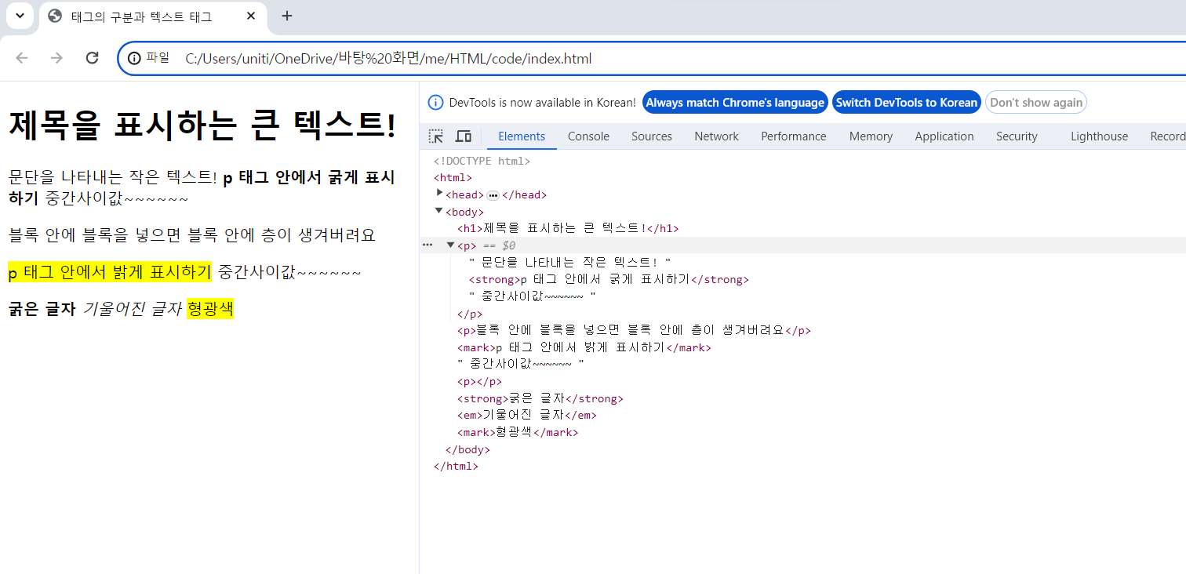The image size is (1186, 574).
Task: Click Always match Chrome's language
Action: (x=735, y=102)
